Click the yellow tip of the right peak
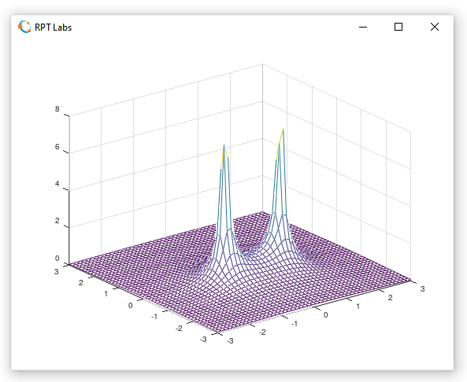 [280, 140]
